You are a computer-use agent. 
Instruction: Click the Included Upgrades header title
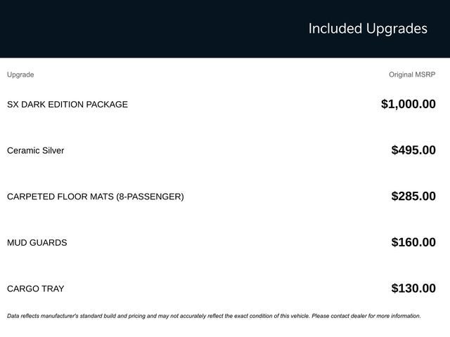[368, 29]
